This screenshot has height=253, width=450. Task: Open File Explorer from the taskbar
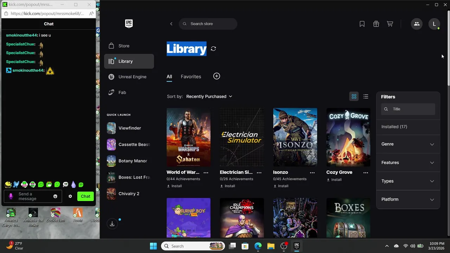[271, 246]
